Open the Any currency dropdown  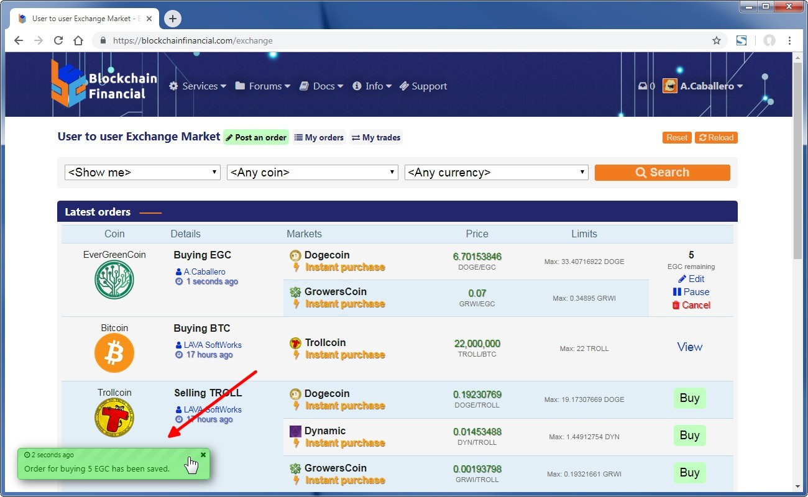coord(496,173)
